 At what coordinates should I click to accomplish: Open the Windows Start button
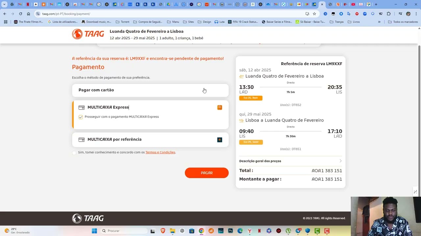[94, 231]
